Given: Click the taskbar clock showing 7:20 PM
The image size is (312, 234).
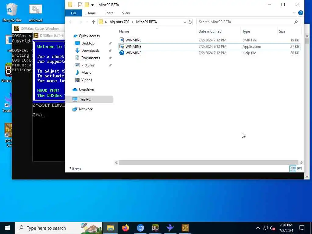Looking at the screenshot, I should pyautogui.click(x=286, y=228).
